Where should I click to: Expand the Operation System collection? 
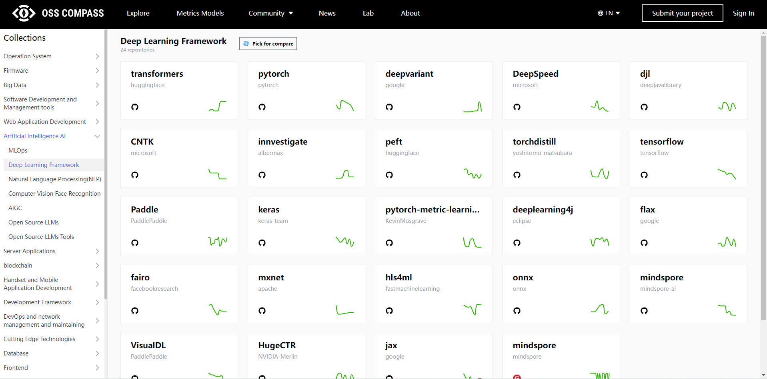pyautogui.click(x=51, y=56)
